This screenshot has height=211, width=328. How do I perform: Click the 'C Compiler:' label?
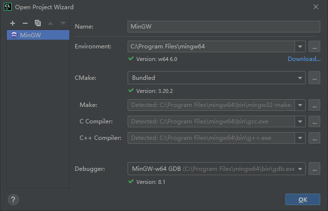tap(96, 121)
